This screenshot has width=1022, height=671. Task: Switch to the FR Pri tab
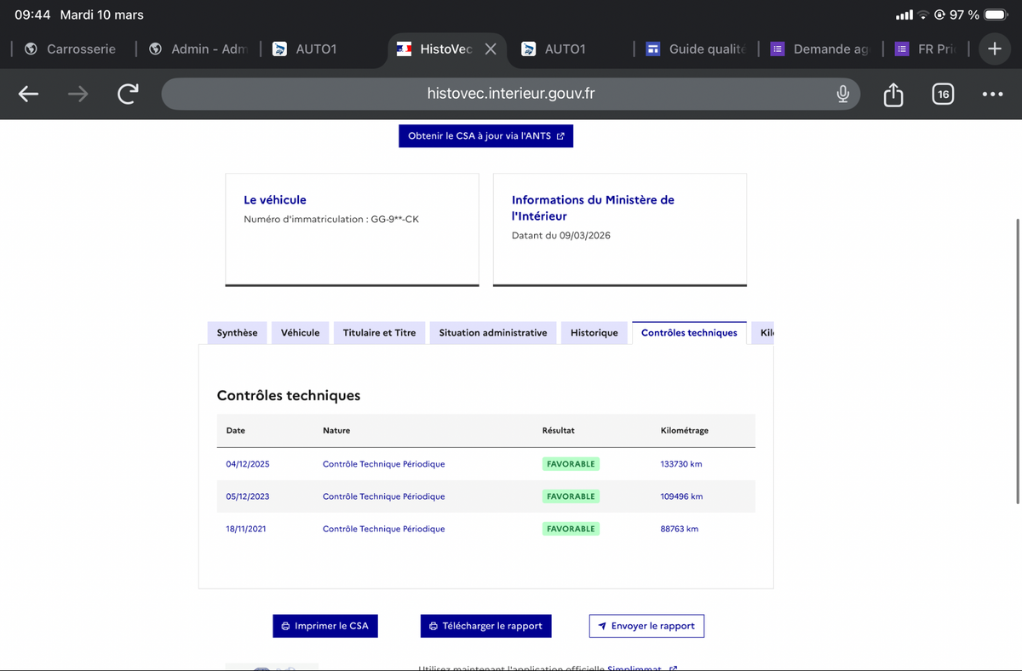925,49
